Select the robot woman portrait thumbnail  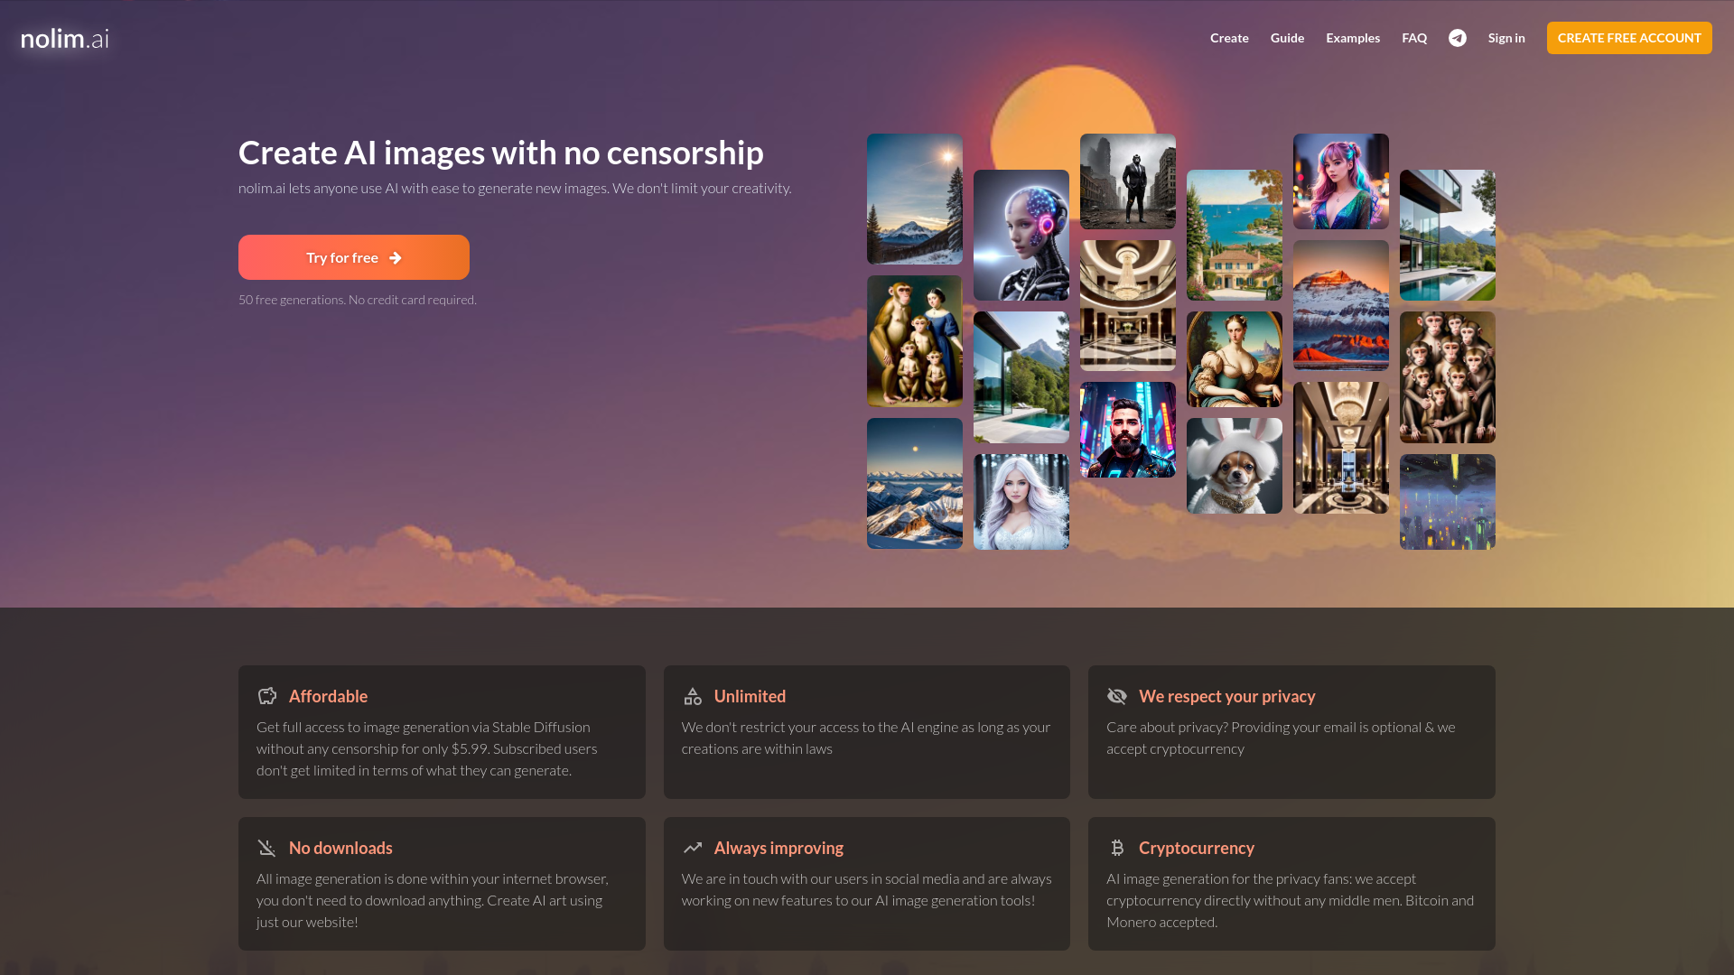coord(1021,234)
